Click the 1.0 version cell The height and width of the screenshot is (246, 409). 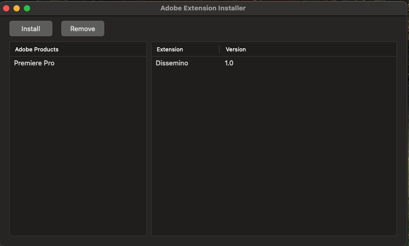click(x=229, y=63)
